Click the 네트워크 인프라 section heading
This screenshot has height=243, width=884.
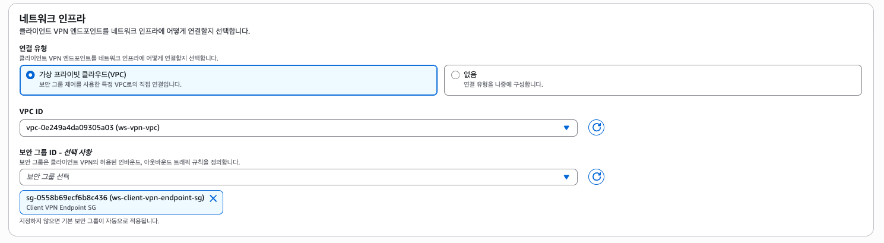[x=56, y=18]
